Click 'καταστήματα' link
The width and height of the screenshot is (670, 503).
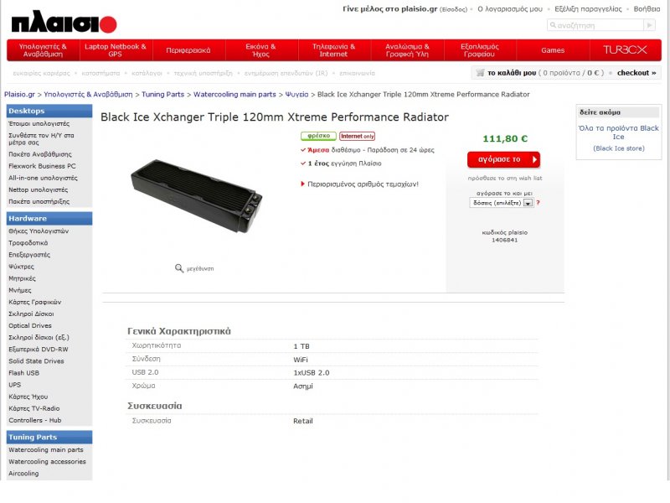point(100,73)
